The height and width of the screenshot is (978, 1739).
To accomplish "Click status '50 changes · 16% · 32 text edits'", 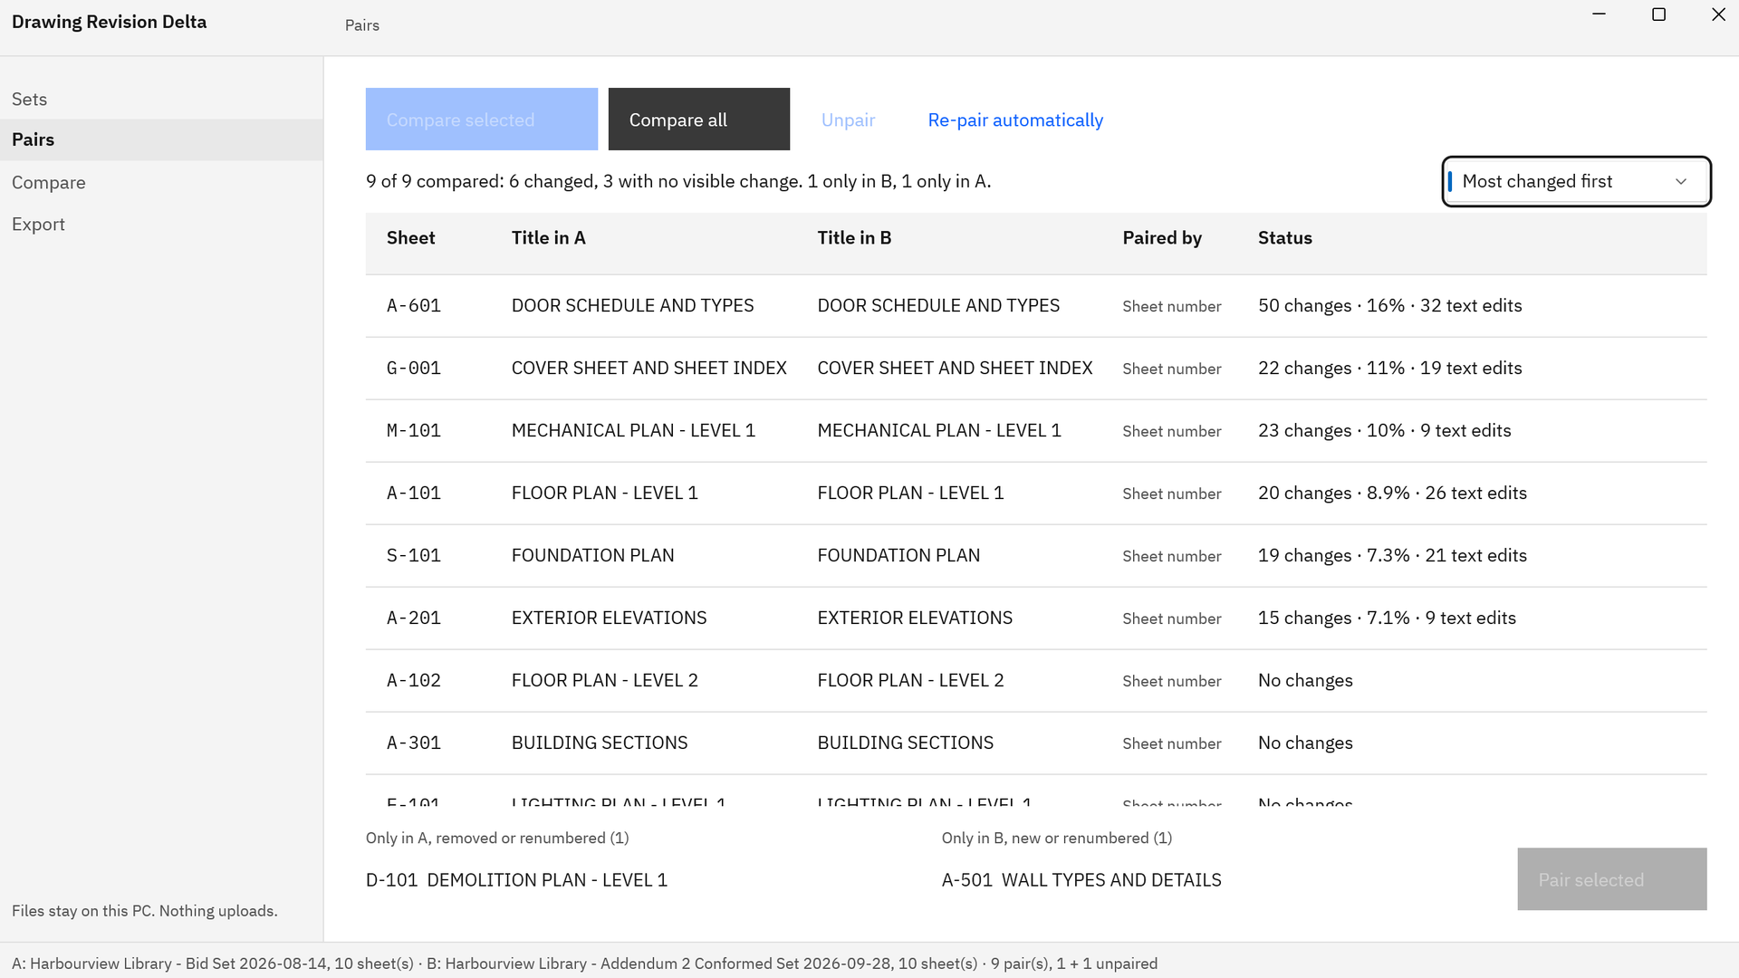I will click(1390, 306).
